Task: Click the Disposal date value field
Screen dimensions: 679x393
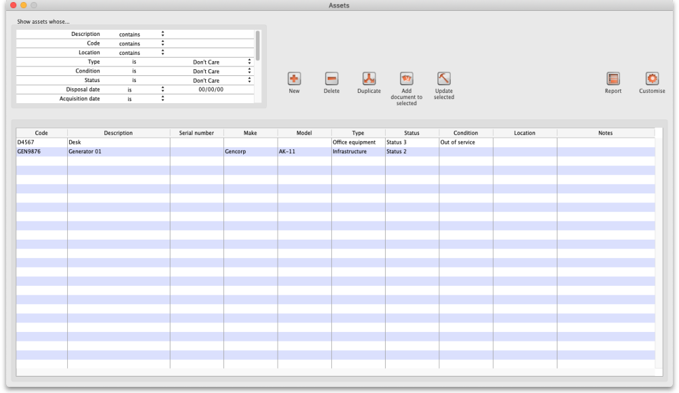Action: coord(210,89)
